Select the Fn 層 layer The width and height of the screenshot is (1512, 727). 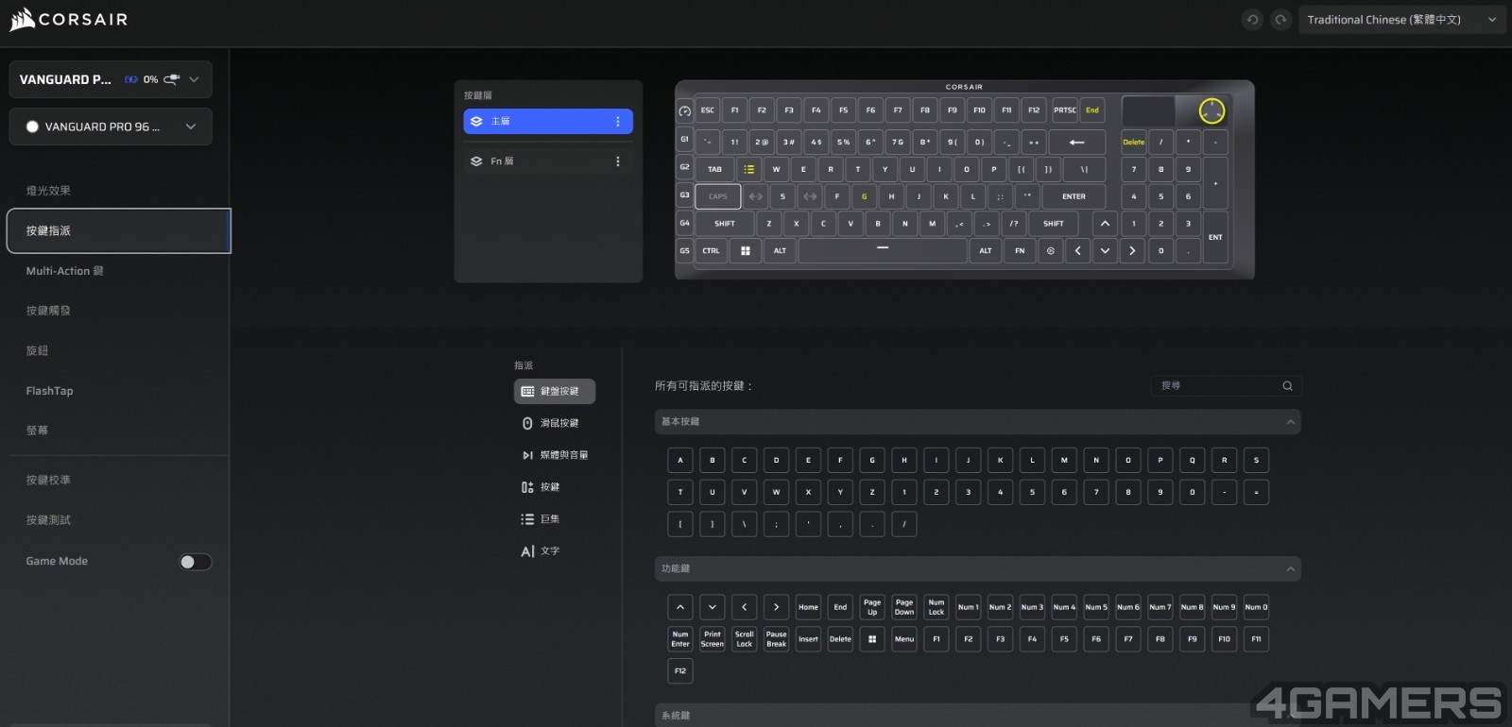548,161
